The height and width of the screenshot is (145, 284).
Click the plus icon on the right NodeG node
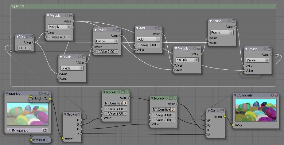tap(167, 98)
